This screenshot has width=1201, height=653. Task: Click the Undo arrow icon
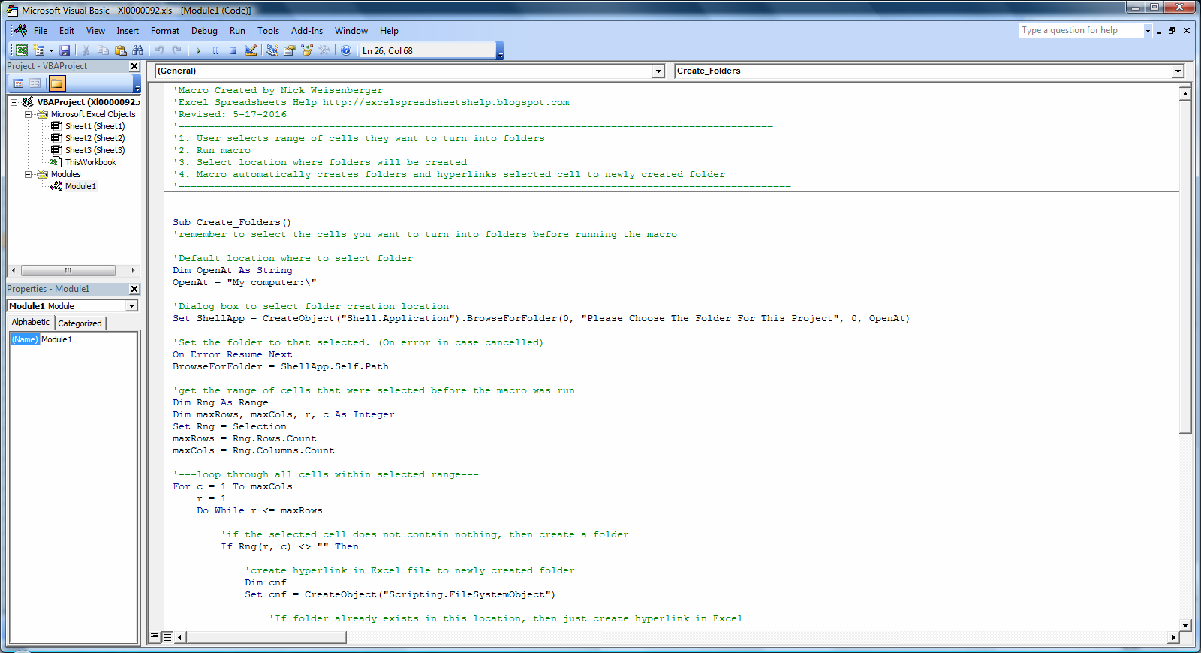[x=159, y=50]
